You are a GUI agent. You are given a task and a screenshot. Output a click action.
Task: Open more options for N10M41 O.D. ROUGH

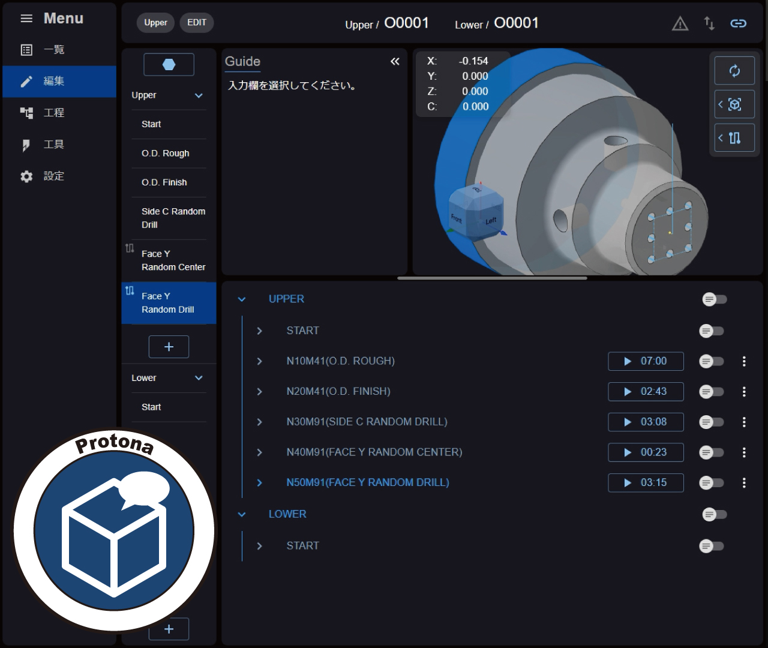click(x=744, y=361)
